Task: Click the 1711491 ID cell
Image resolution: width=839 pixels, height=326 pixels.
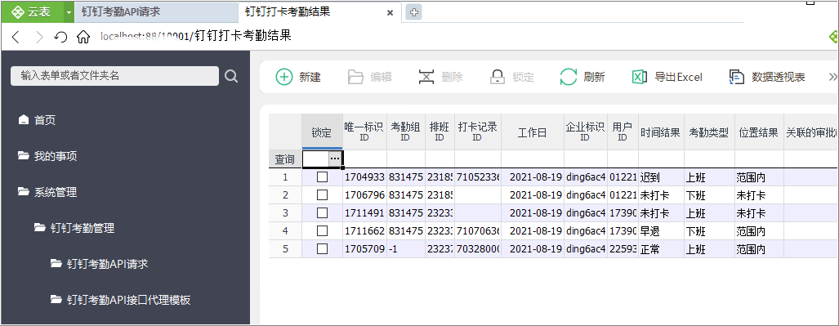Action: tap(364, 213)
